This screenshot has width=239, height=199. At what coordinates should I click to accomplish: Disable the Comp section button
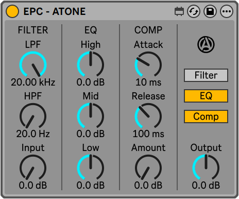(x=206, y=117)
